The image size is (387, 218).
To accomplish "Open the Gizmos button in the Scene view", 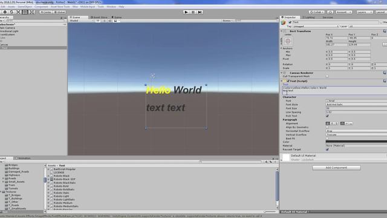I will coord(227,21).
